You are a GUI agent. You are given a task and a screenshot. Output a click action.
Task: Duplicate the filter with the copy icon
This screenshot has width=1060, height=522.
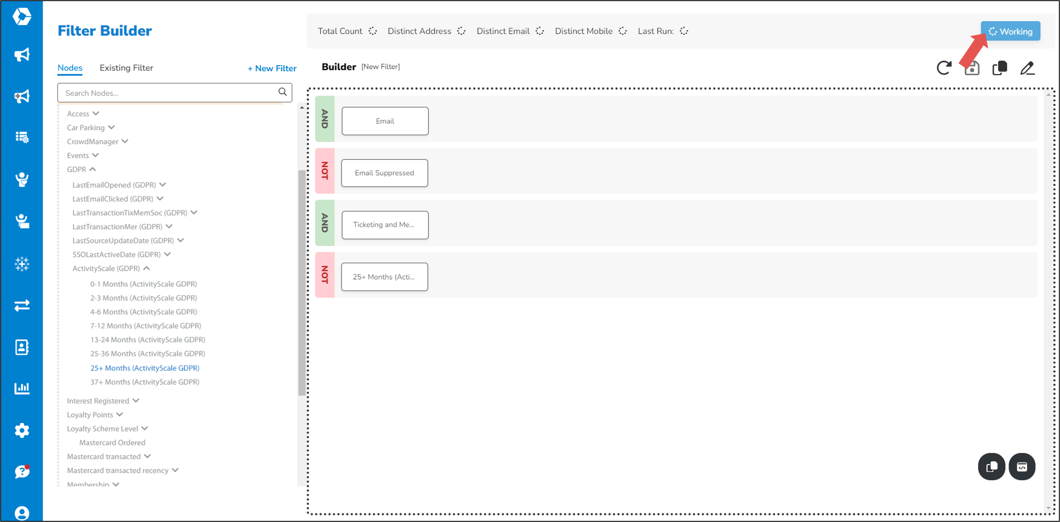tap(1000, 68)
